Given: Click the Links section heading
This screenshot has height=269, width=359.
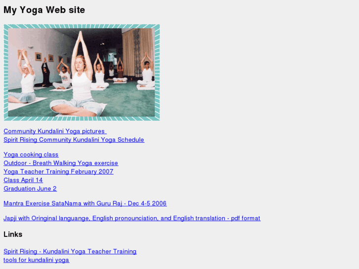Looking at the screenshot, I should point(13,234).
